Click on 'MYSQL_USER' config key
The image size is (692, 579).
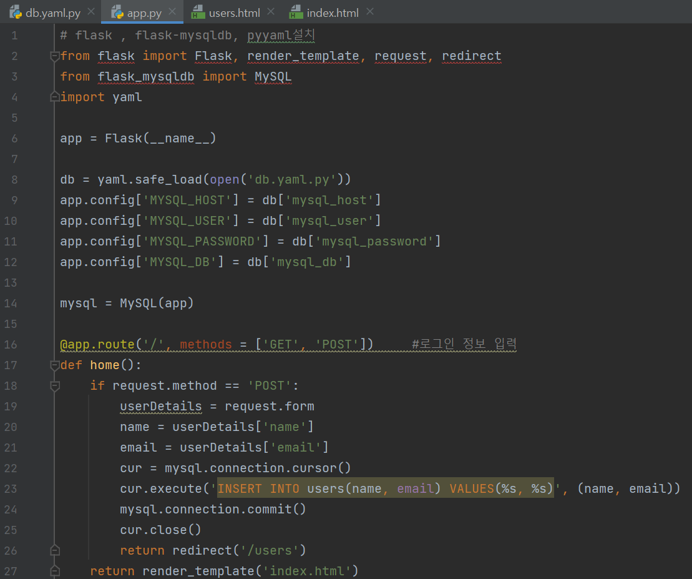click(x=187, y=221)
